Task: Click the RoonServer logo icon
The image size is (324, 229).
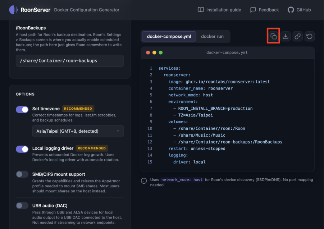Action: (13, 10)
